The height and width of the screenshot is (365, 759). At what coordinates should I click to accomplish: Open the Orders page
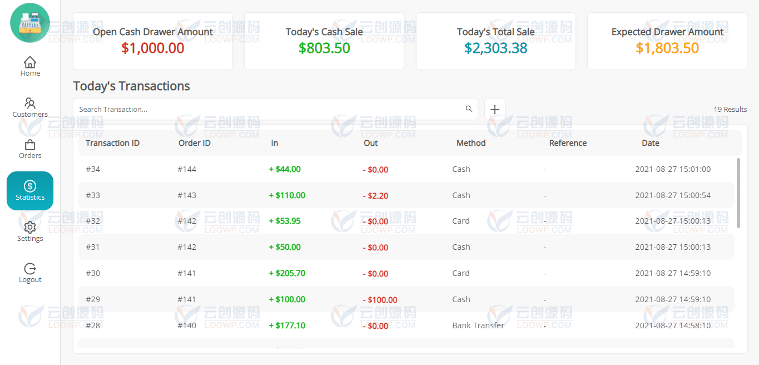tap(30, 149)
